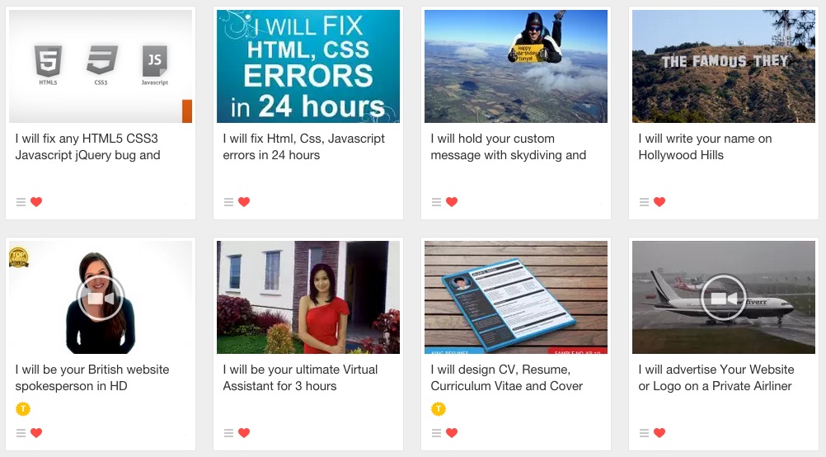The width and height of the screenshot is (826, 457).
Task: Toggle heart on Html, Css, Javascript errors gig
Action: click(244, 202)
